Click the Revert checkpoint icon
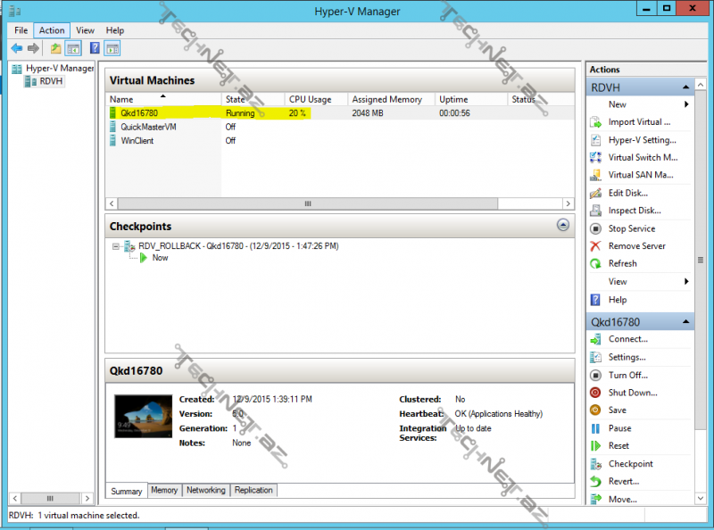Screen dimensions: 714x530 (x=595, y=482)
